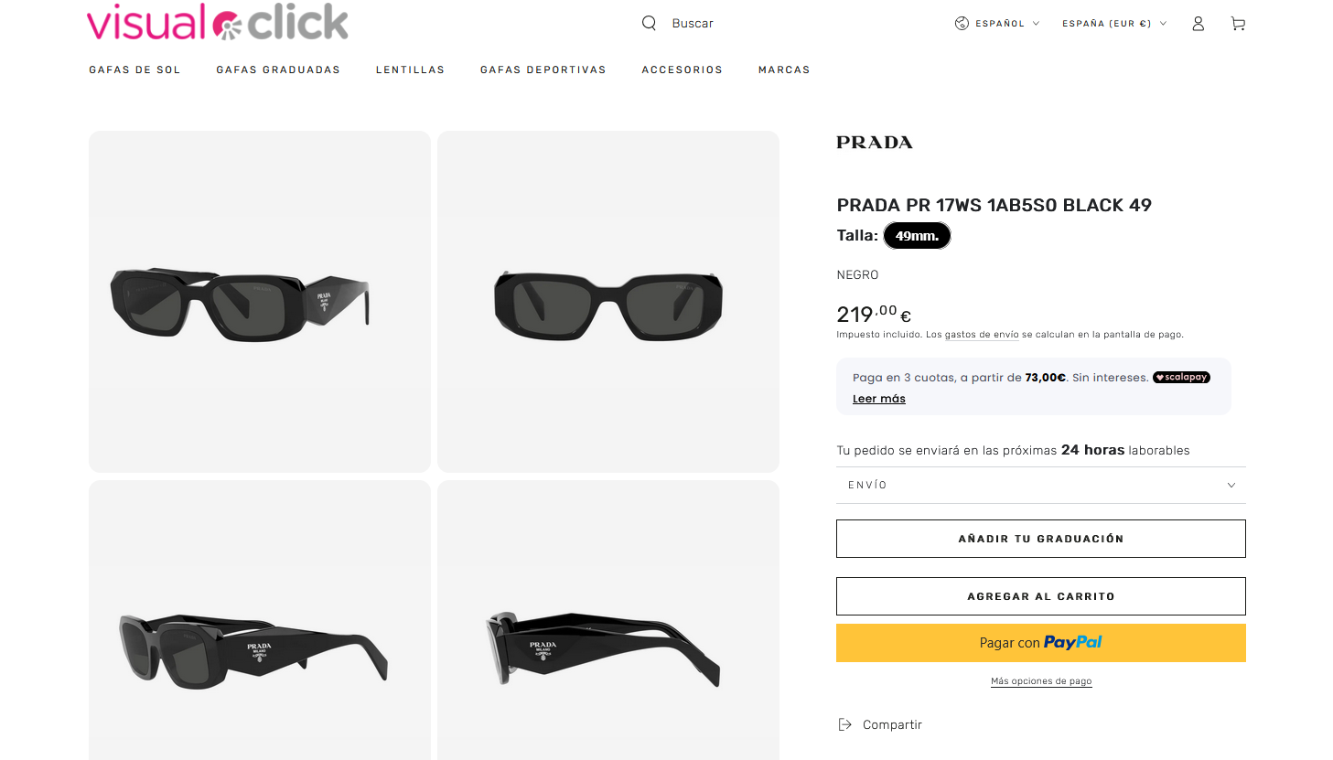Go to the Visual Click logo homepage

(x=218, y=22)
